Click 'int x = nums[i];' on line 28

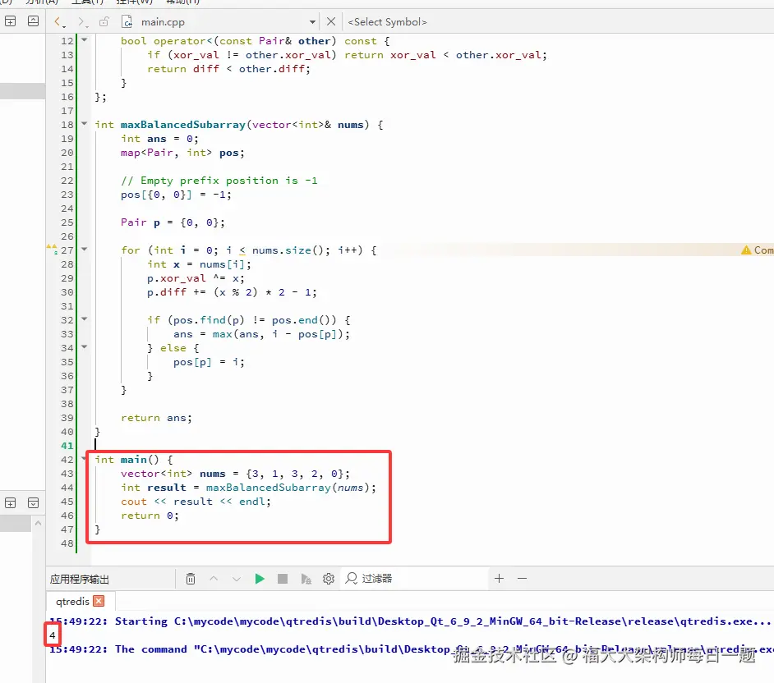click(200, 264)
